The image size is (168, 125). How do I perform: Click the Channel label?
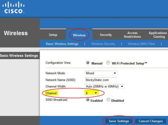click(x=52, y=93)
